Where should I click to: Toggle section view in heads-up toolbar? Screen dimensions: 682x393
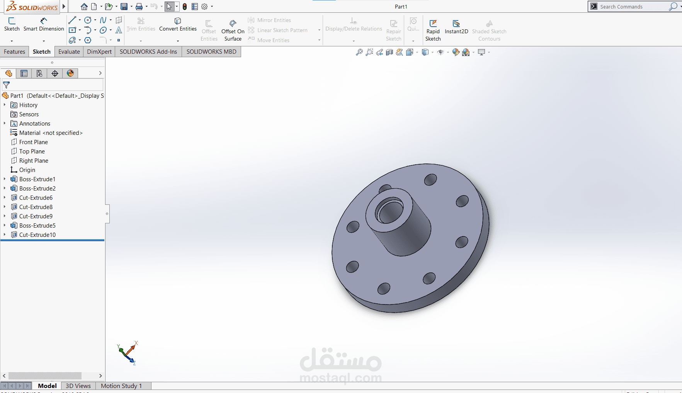(389, 52)
